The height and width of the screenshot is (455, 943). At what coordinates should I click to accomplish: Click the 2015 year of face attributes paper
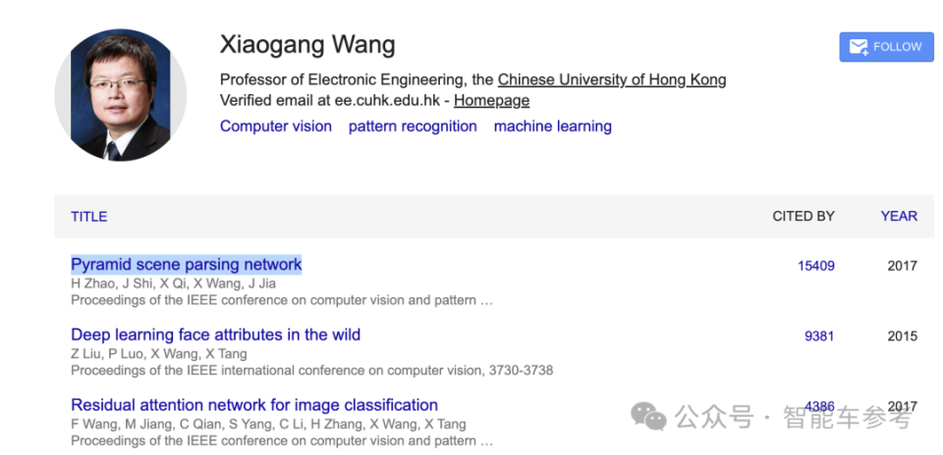coord(902,336)
